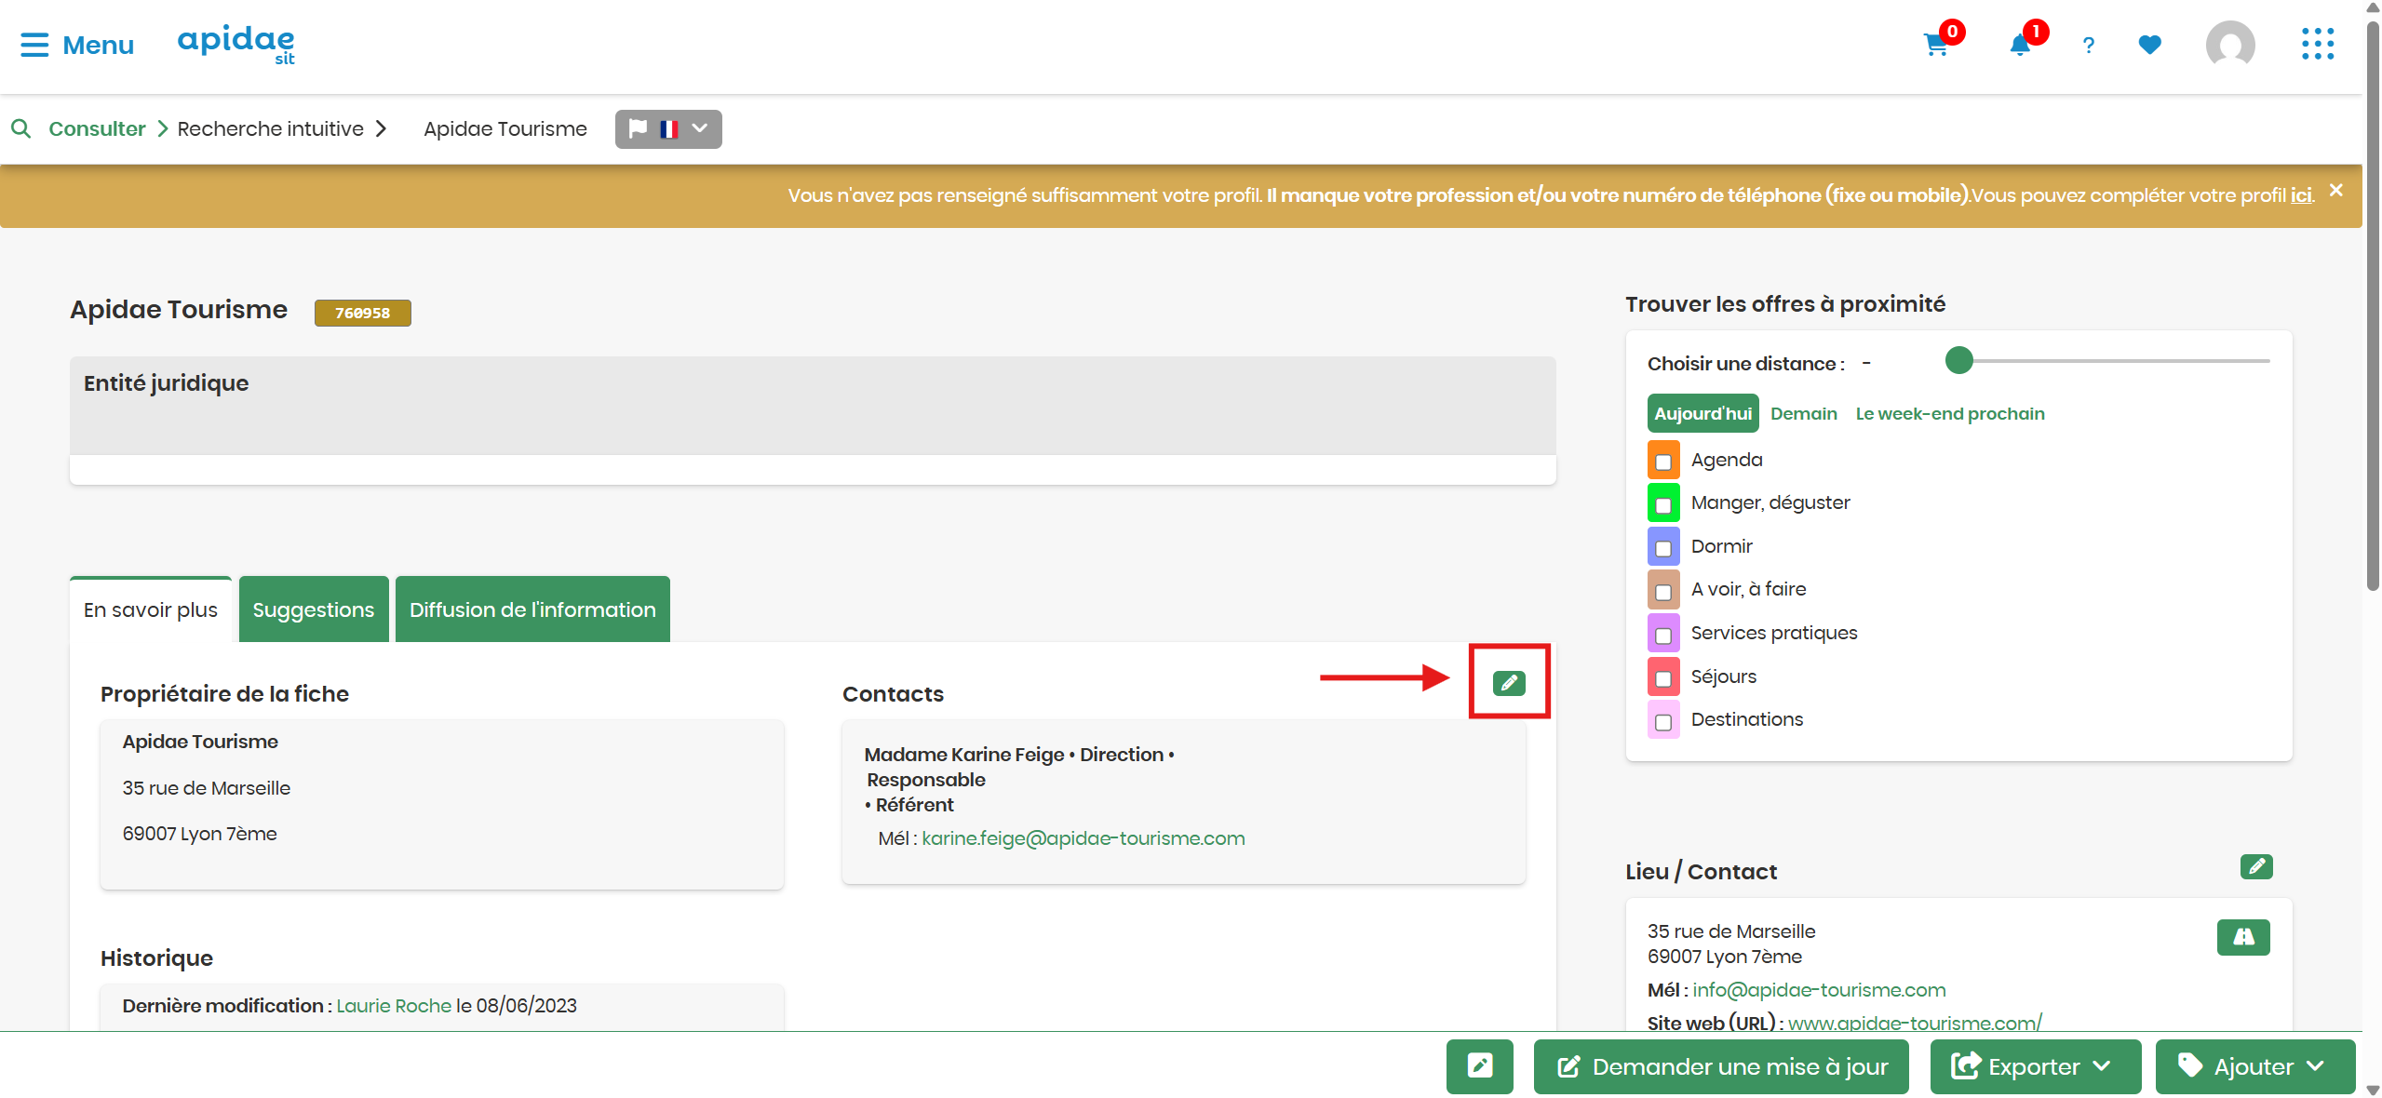Screen dimensions: 2382x1098
Task: Click the page vertical scrollbar
Action: [2373, 307]
